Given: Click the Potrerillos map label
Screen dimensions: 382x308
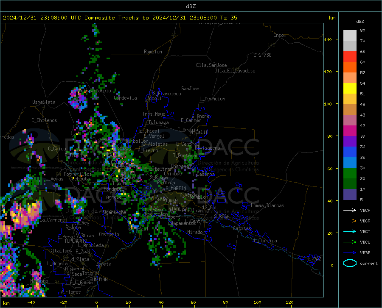Looking at the screenshot, I should tap(78, 174).
